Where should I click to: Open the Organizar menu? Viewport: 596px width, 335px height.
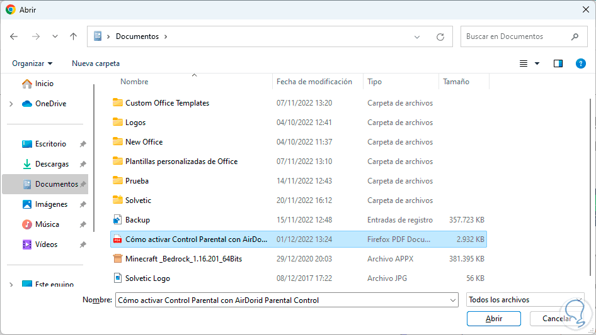32,63
